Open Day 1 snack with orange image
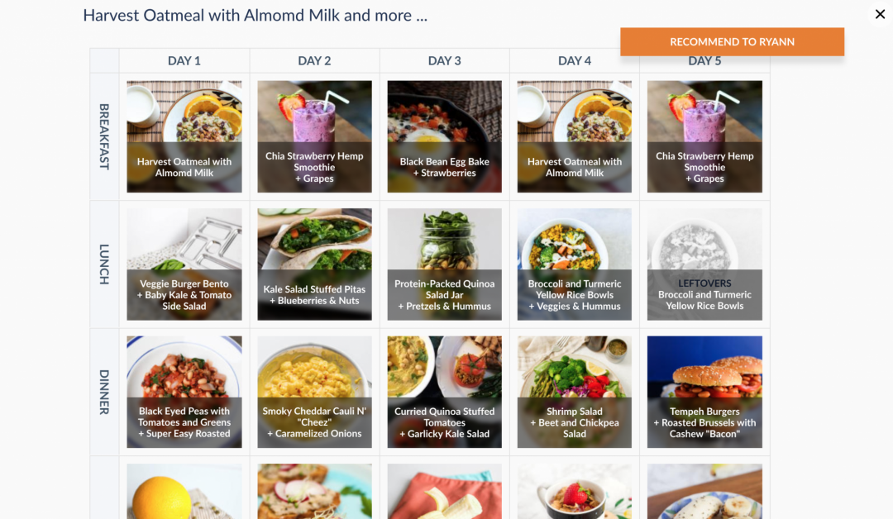893x519 pixels. [x=184, y=491]
